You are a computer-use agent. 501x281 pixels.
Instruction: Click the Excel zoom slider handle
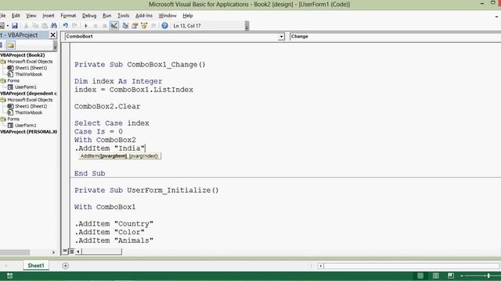tap(488, 276)
